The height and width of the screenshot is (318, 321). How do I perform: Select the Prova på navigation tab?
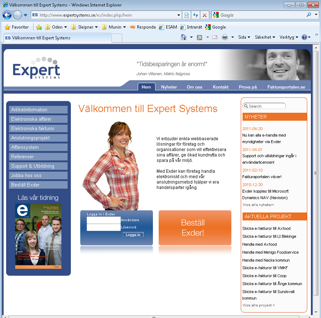point(248,87)
